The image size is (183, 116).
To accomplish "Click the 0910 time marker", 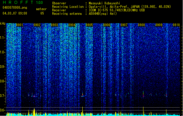I will coord(176,25).
